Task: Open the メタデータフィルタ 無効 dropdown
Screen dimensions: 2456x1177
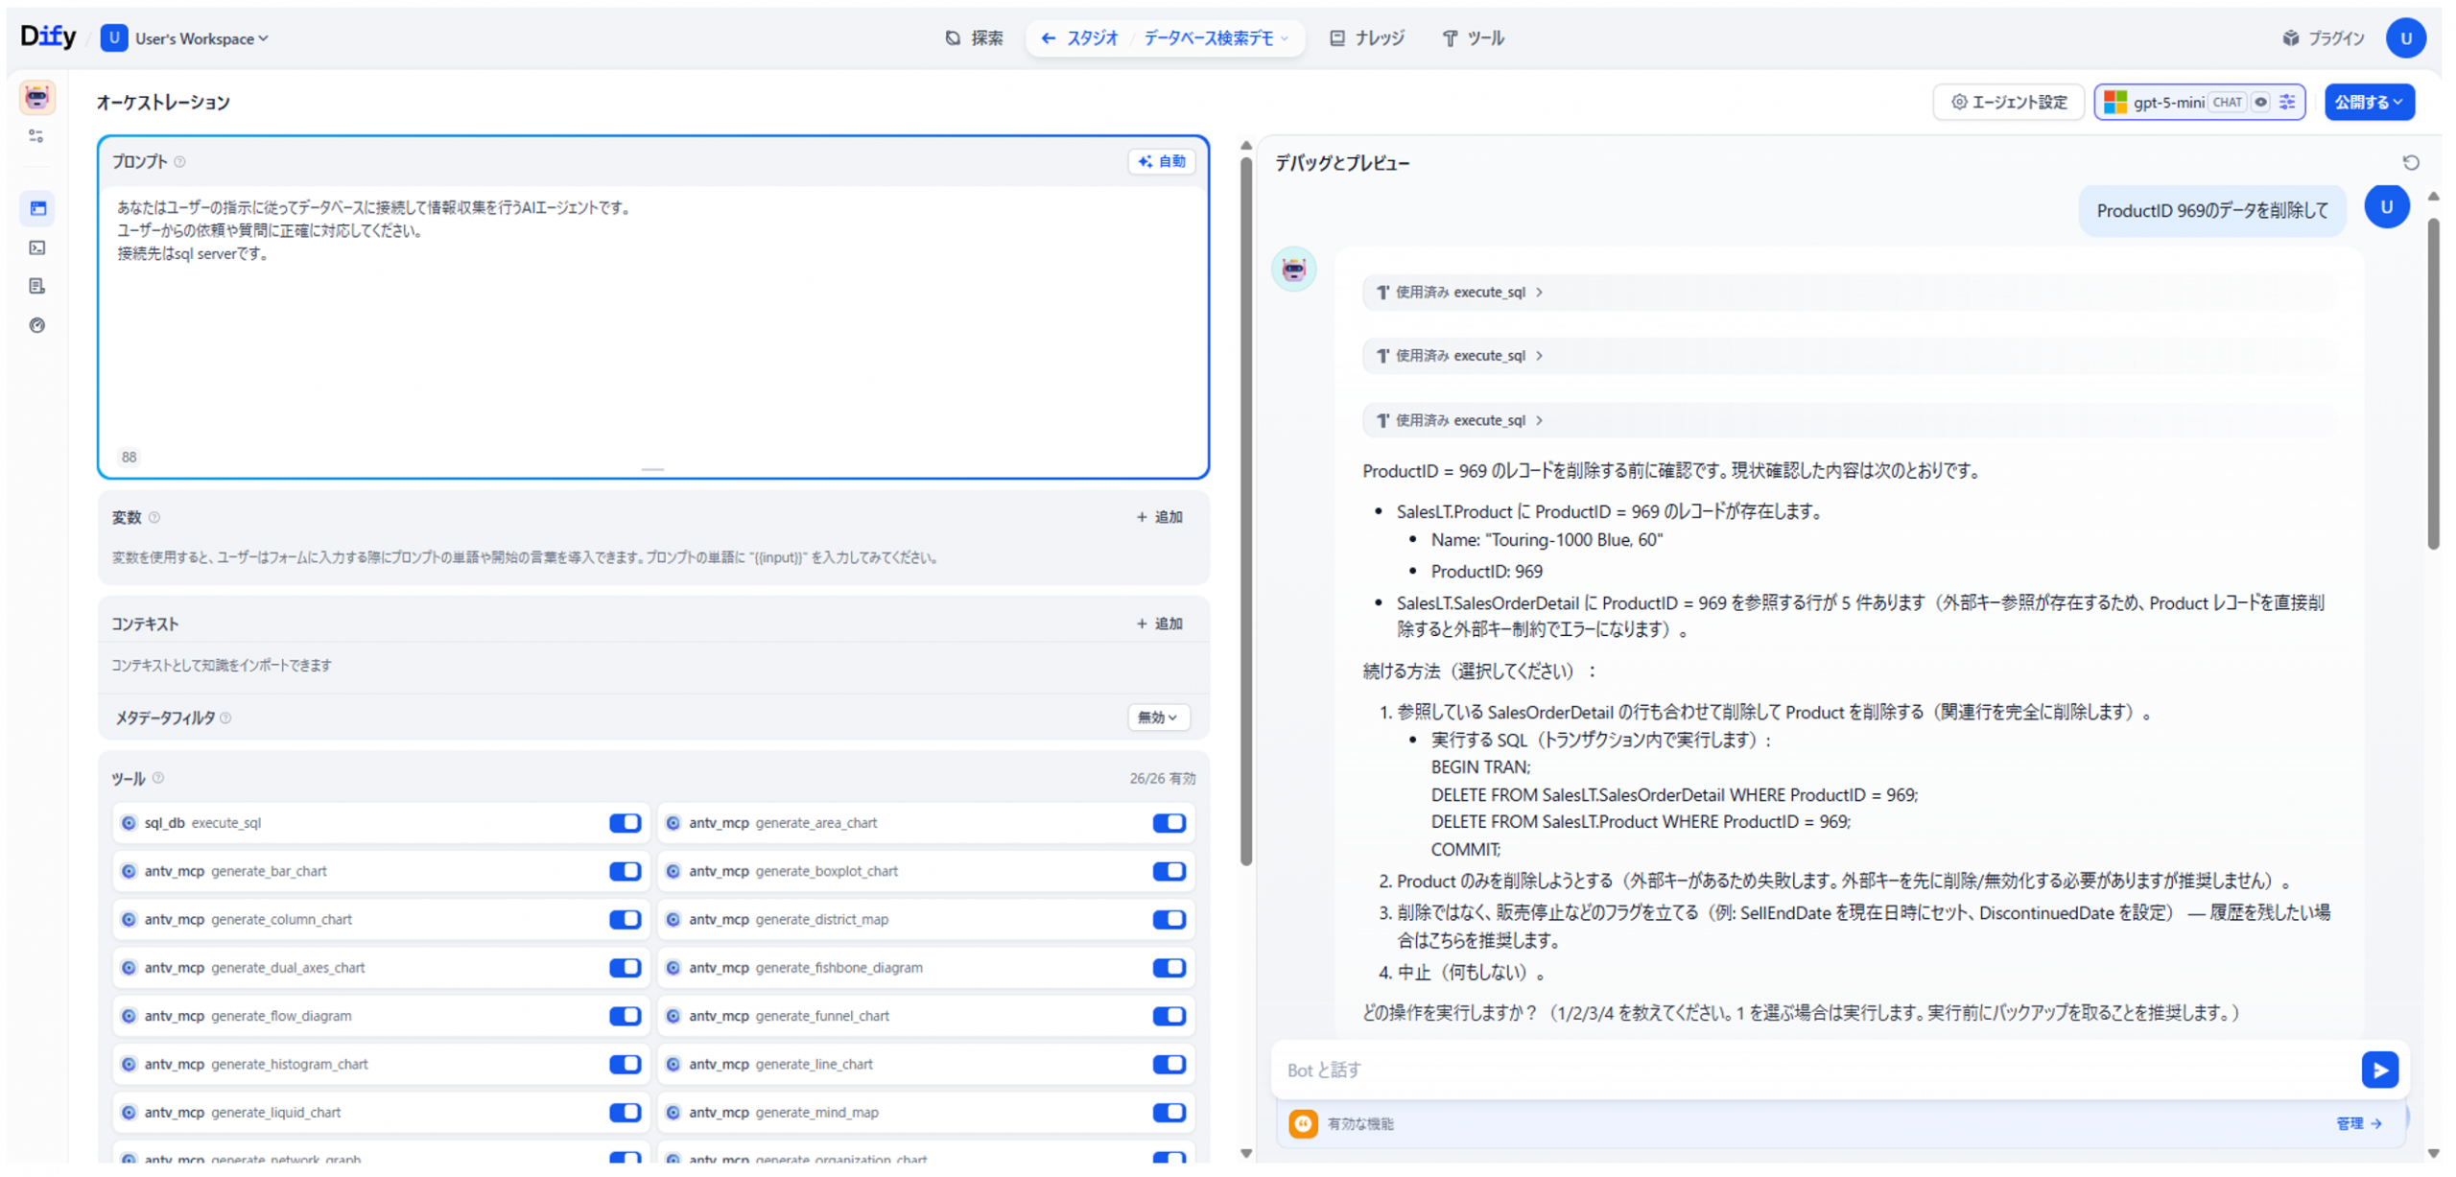Action: pos(1157,718)
